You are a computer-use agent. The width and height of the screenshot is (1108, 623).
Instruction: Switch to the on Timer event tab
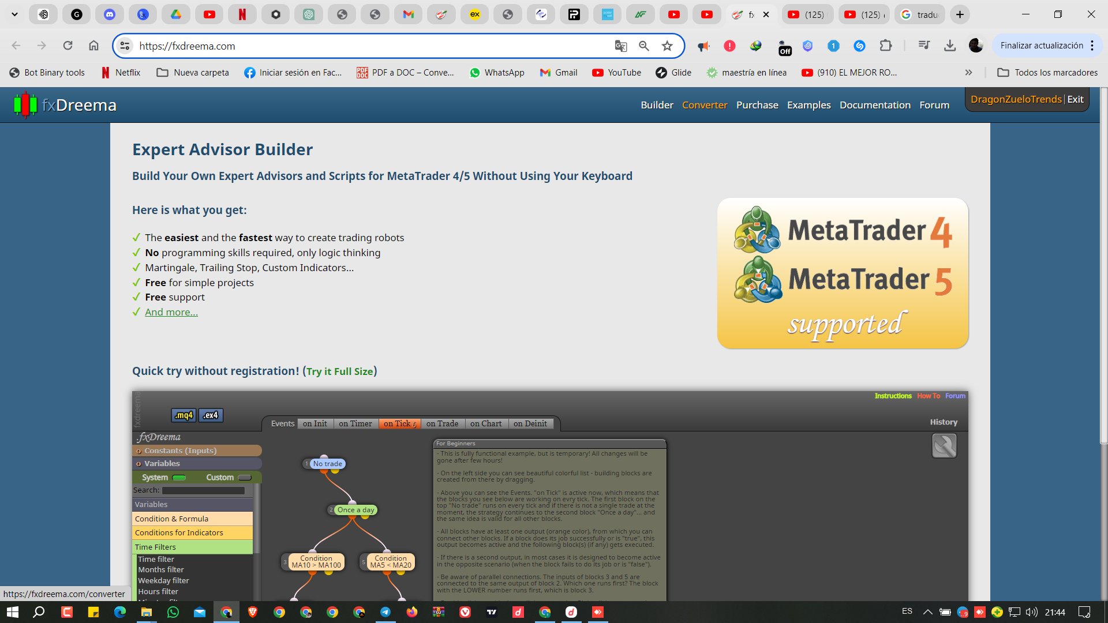[x=355, y=423]
